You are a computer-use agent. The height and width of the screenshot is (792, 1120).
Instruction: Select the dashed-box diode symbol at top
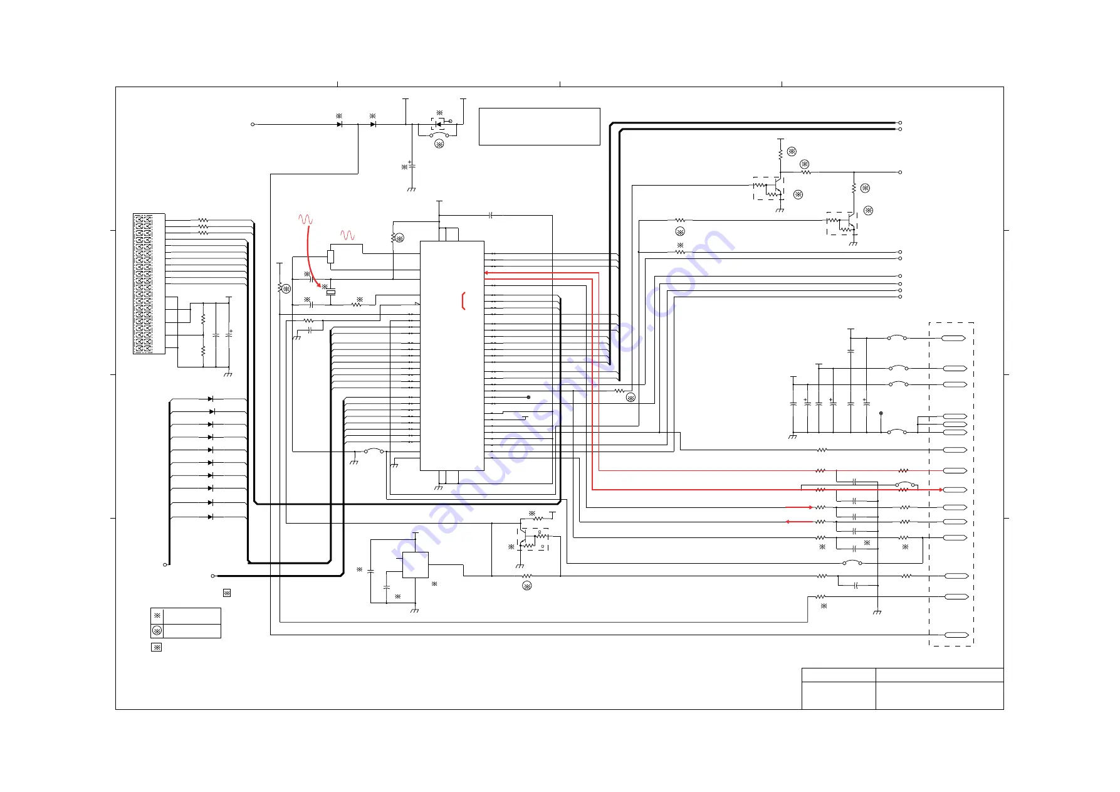click(x=438, y=123)
